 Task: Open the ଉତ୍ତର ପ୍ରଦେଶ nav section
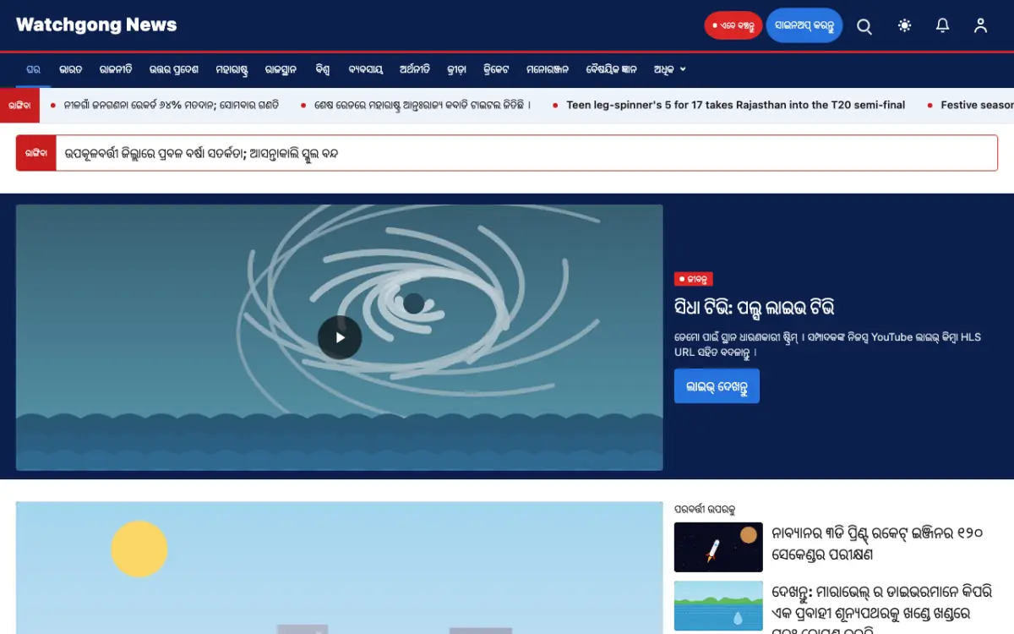pos(174,69)
